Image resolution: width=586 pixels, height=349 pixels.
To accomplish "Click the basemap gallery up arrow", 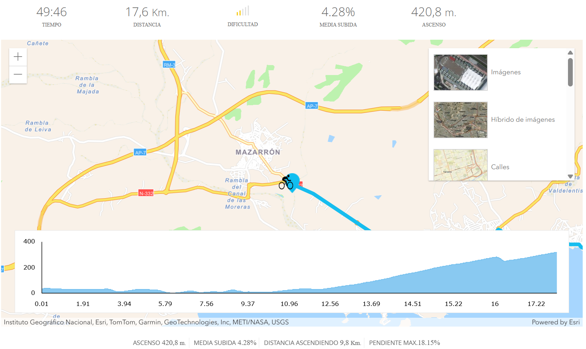I will (570, 52).
